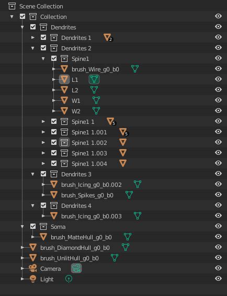Click the mesh count icon beside Spine1 1.001

coord(124,132)
